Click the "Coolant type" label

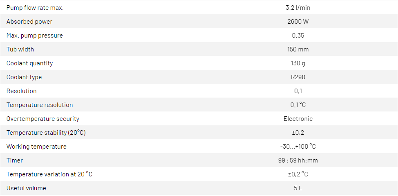[24, 77]
